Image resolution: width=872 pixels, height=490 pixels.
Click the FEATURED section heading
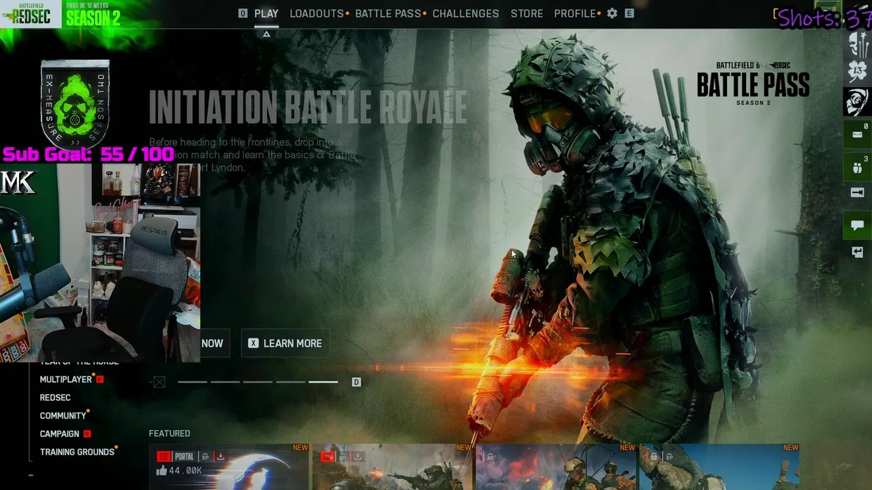(170, 434)
